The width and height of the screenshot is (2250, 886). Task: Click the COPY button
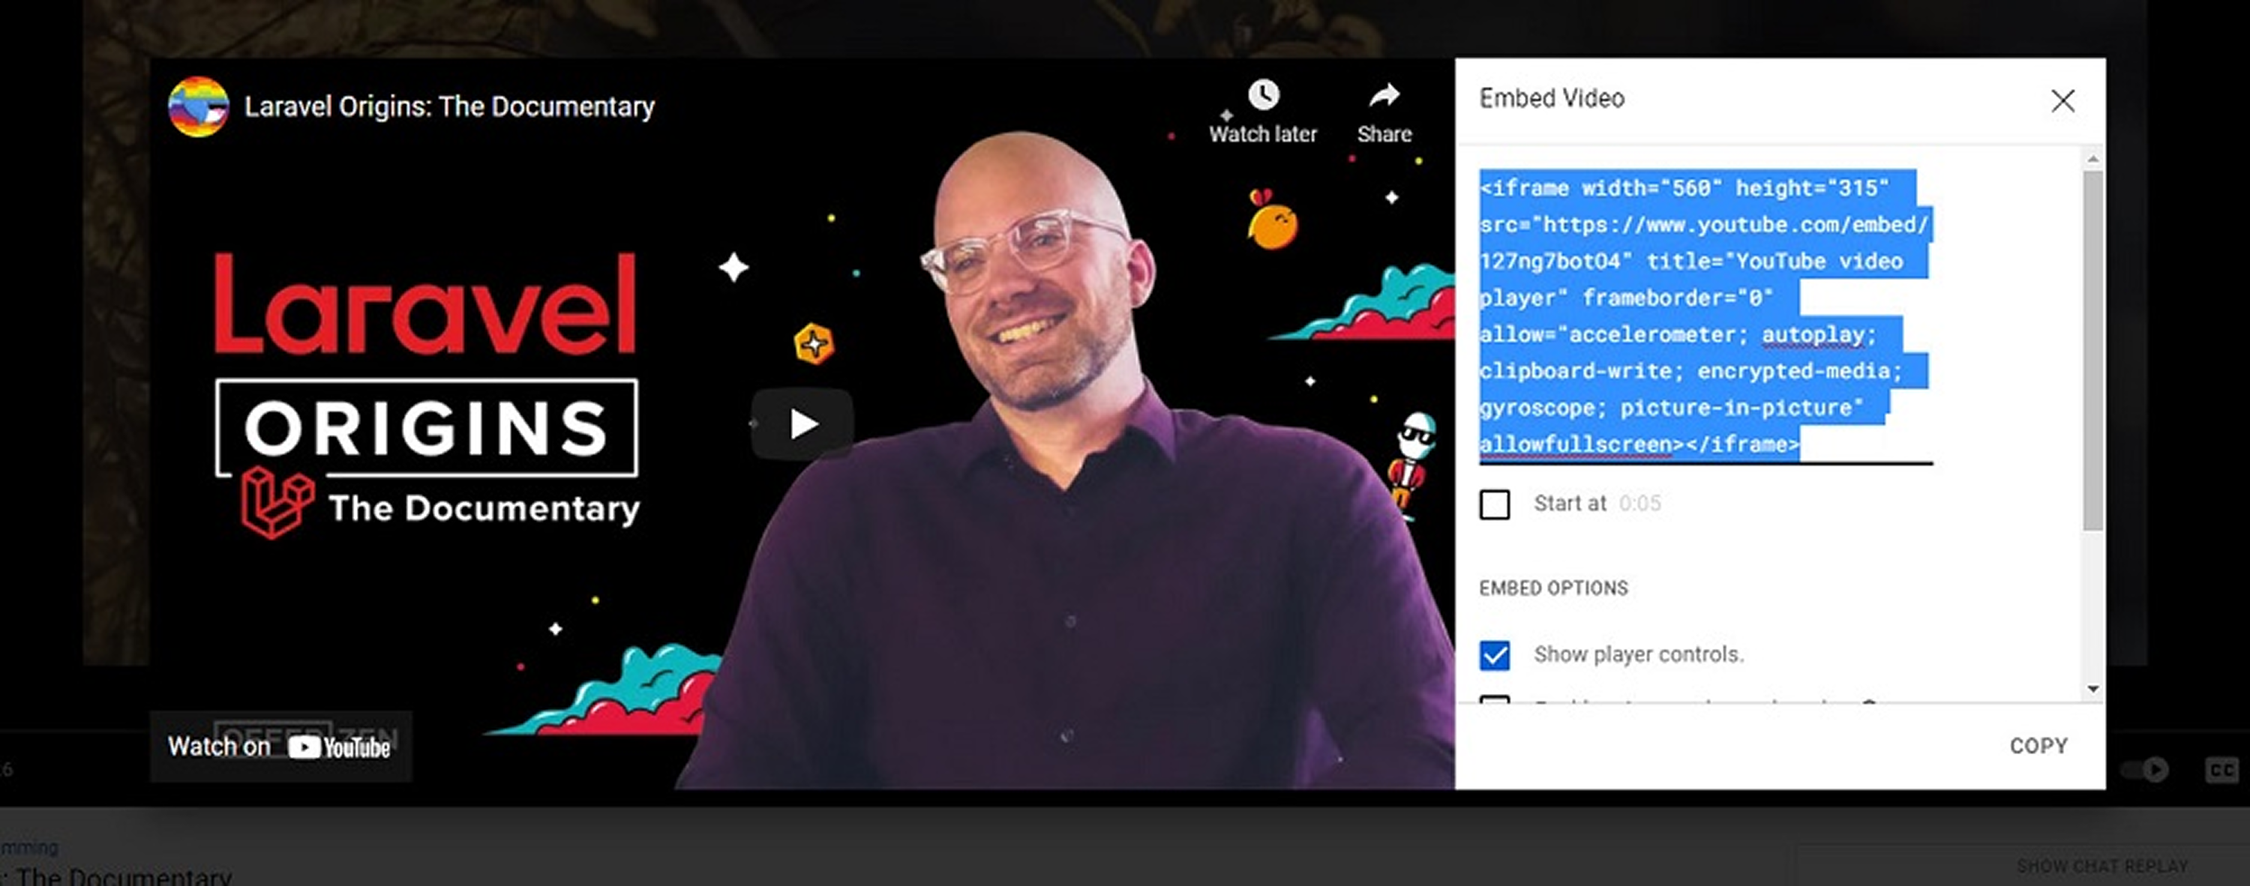pyautogui.click(x=2038, y=746)
